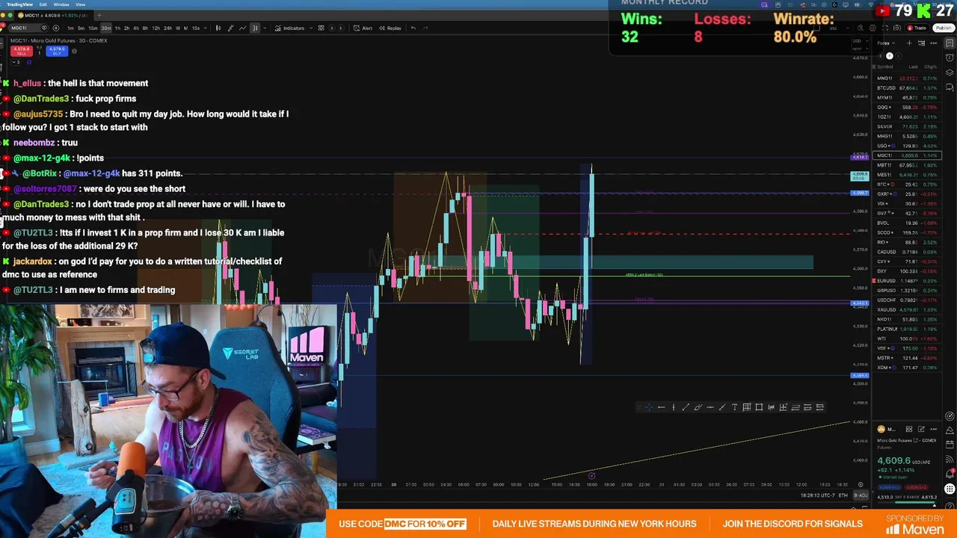Select the 1m timeframe
This screenshot has height=538, width=957.
[x=70, y=28]
